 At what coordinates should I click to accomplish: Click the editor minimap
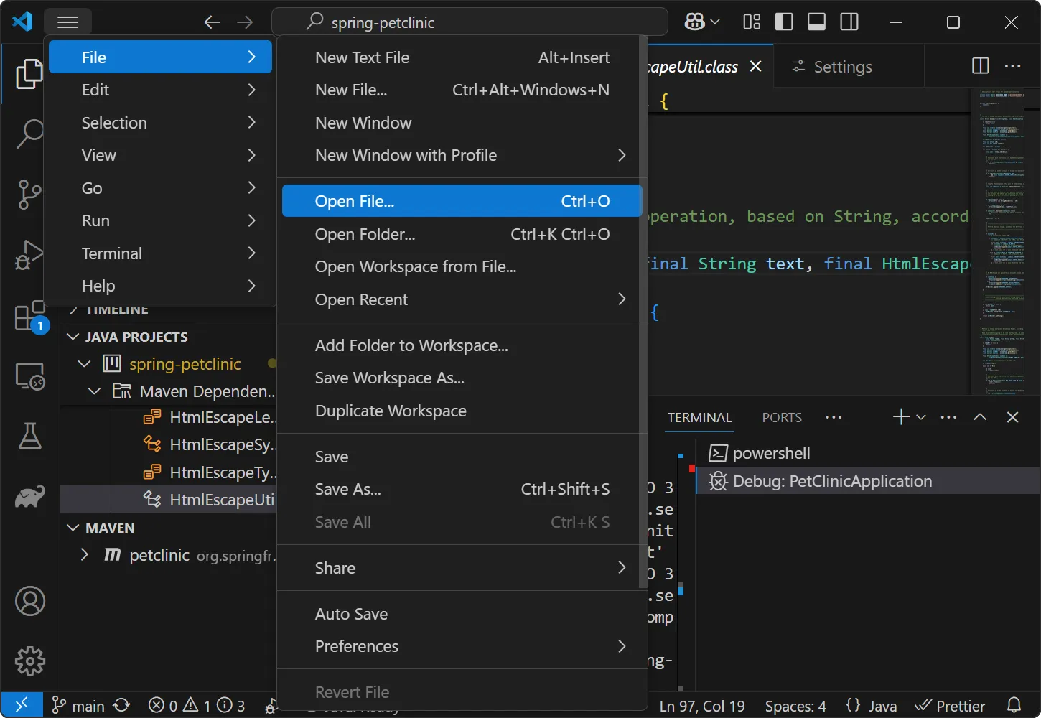coord(1003,241)
